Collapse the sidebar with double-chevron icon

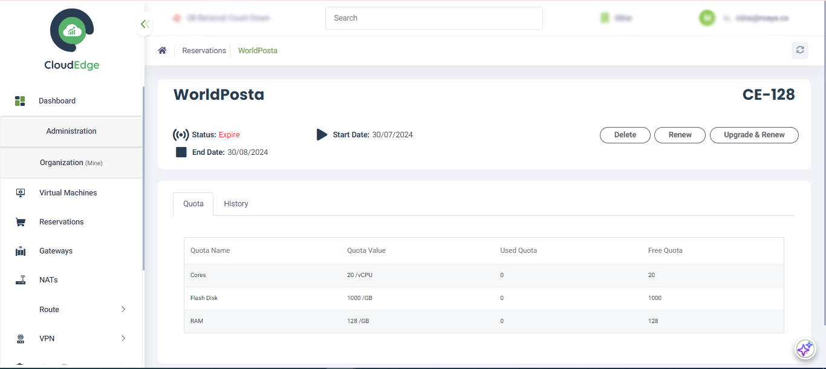tap(145, 24)
